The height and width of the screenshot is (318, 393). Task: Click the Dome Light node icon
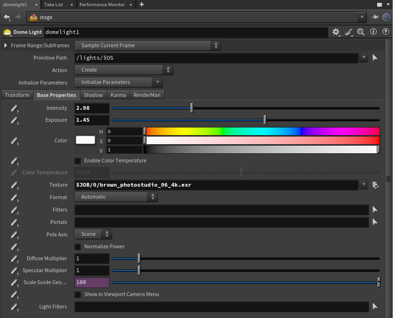click(7, 32)
